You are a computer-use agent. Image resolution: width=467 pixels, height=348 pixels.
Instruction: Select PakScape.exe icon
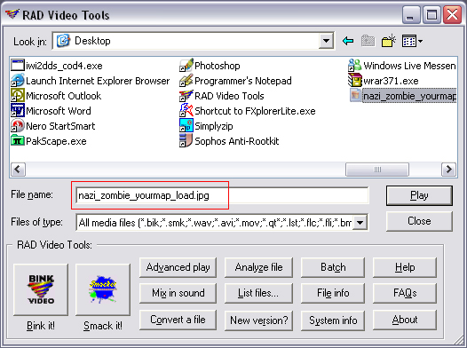point(18,141)
